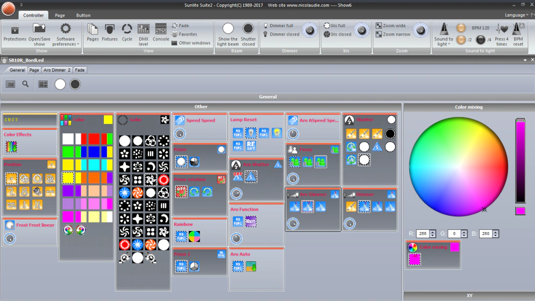This screenshot has height=301, width=535.
Task: Select Dimmer full option
Action: (x=278, y=26)
